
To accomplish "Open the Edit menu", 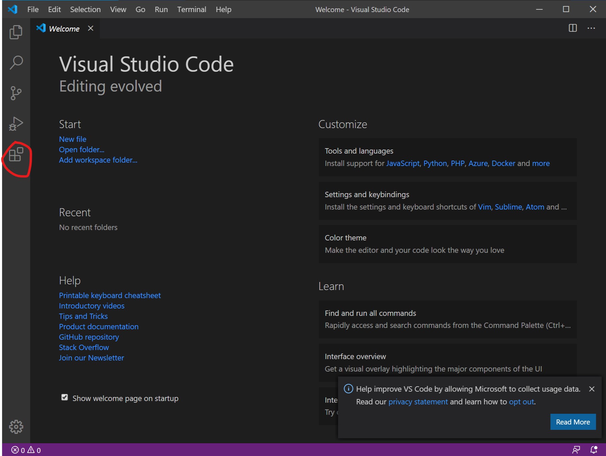I will 54,9.
